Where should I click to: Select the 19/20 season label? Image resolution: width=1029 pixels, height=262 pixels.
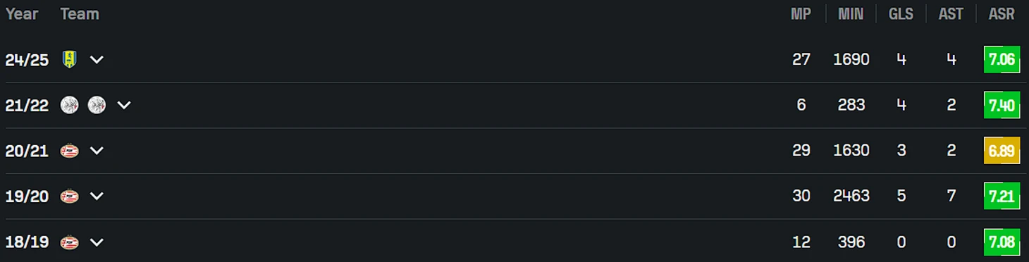pyautogui.click(x=27, y=196)
